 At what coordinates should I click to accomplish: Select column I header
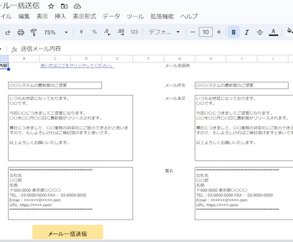click(x=241, y=59)
